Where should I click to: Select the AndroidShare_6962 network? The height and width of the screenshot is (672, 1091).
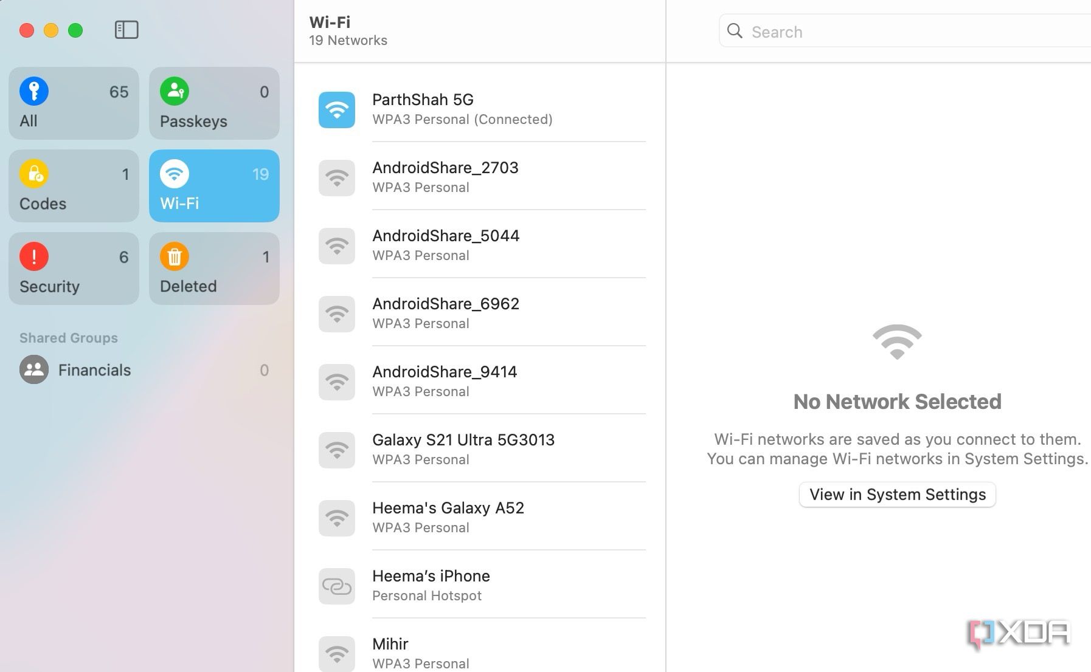pos(480,314)
